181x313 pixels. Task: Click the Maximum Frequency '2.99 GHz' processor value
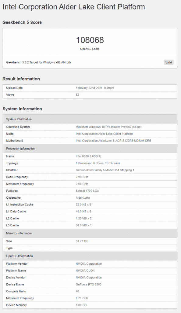82,184
